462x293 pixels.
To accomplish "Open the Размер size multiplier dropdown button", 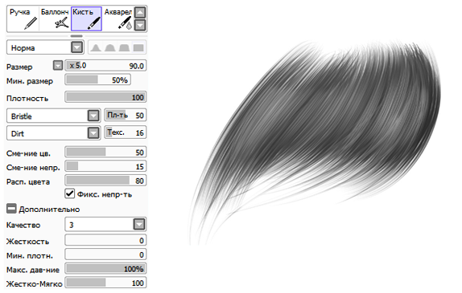I will [58, 65].
